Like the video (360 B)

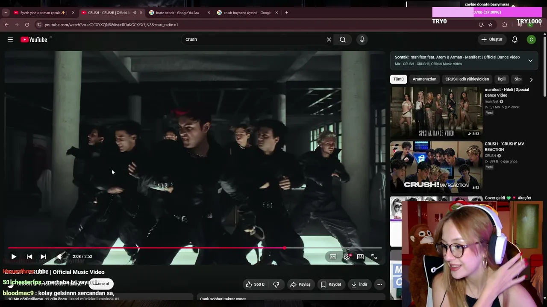255,284
